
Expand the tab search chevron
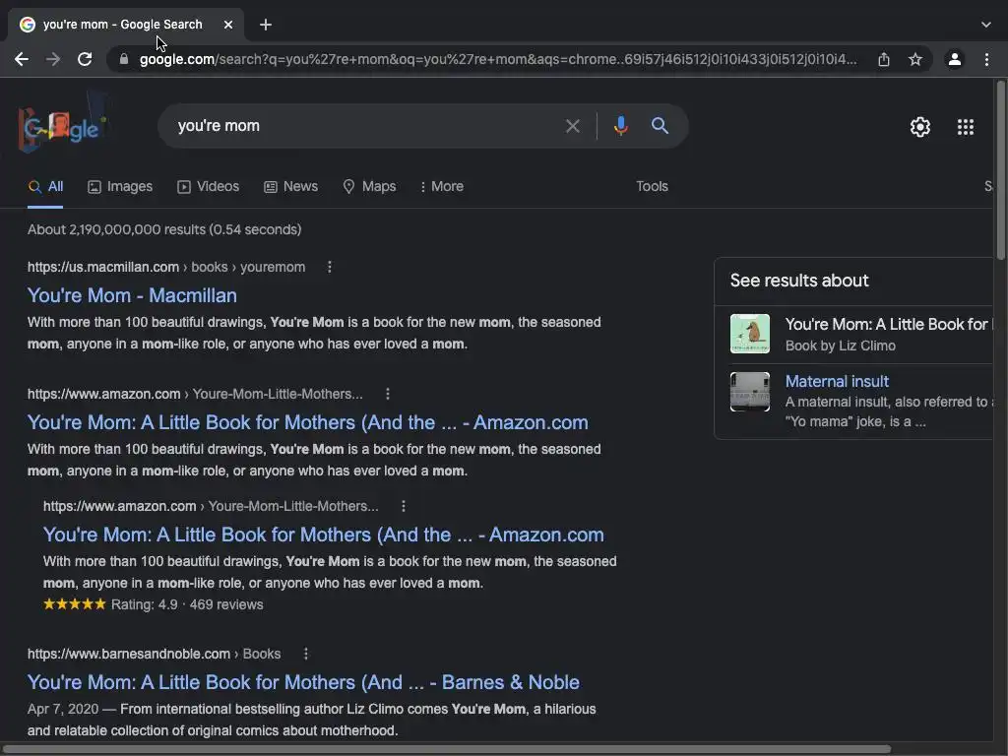point(986,25)
